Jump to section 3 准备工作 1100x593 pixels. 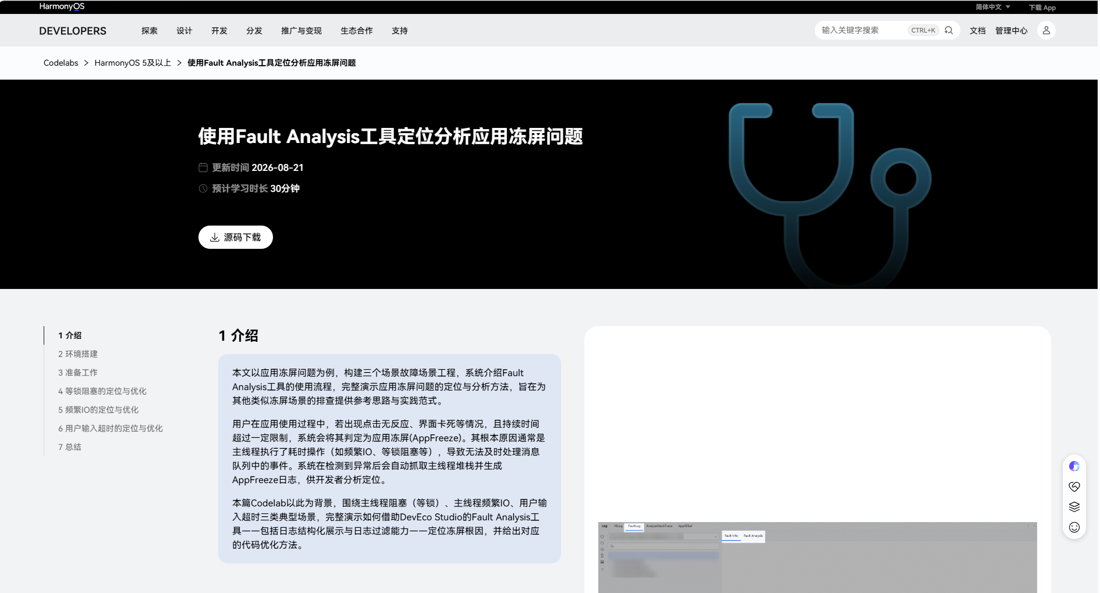78,373
